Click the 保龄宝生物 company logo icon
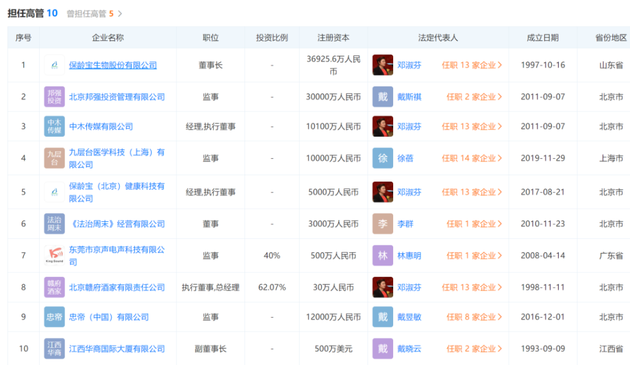This screenshot has width=630, height=365. tap(54, 65)
